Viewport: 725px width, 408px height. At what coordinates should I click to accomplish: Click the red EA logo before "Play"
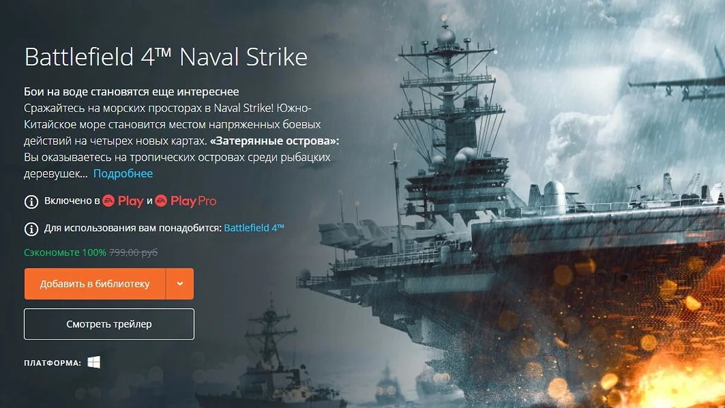[x=109, y=201]
